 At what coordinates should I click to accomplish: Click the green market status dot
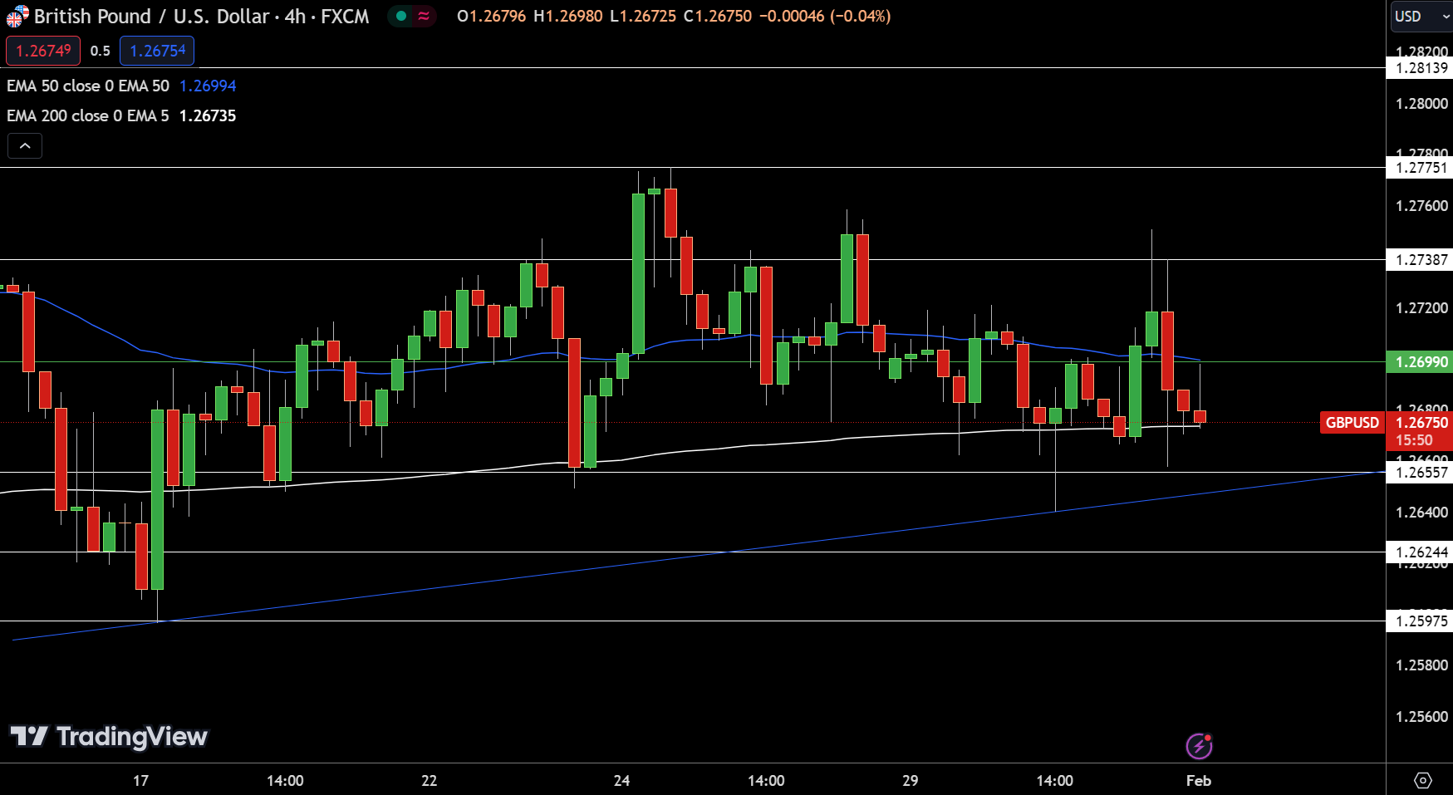tap(401, 16)
